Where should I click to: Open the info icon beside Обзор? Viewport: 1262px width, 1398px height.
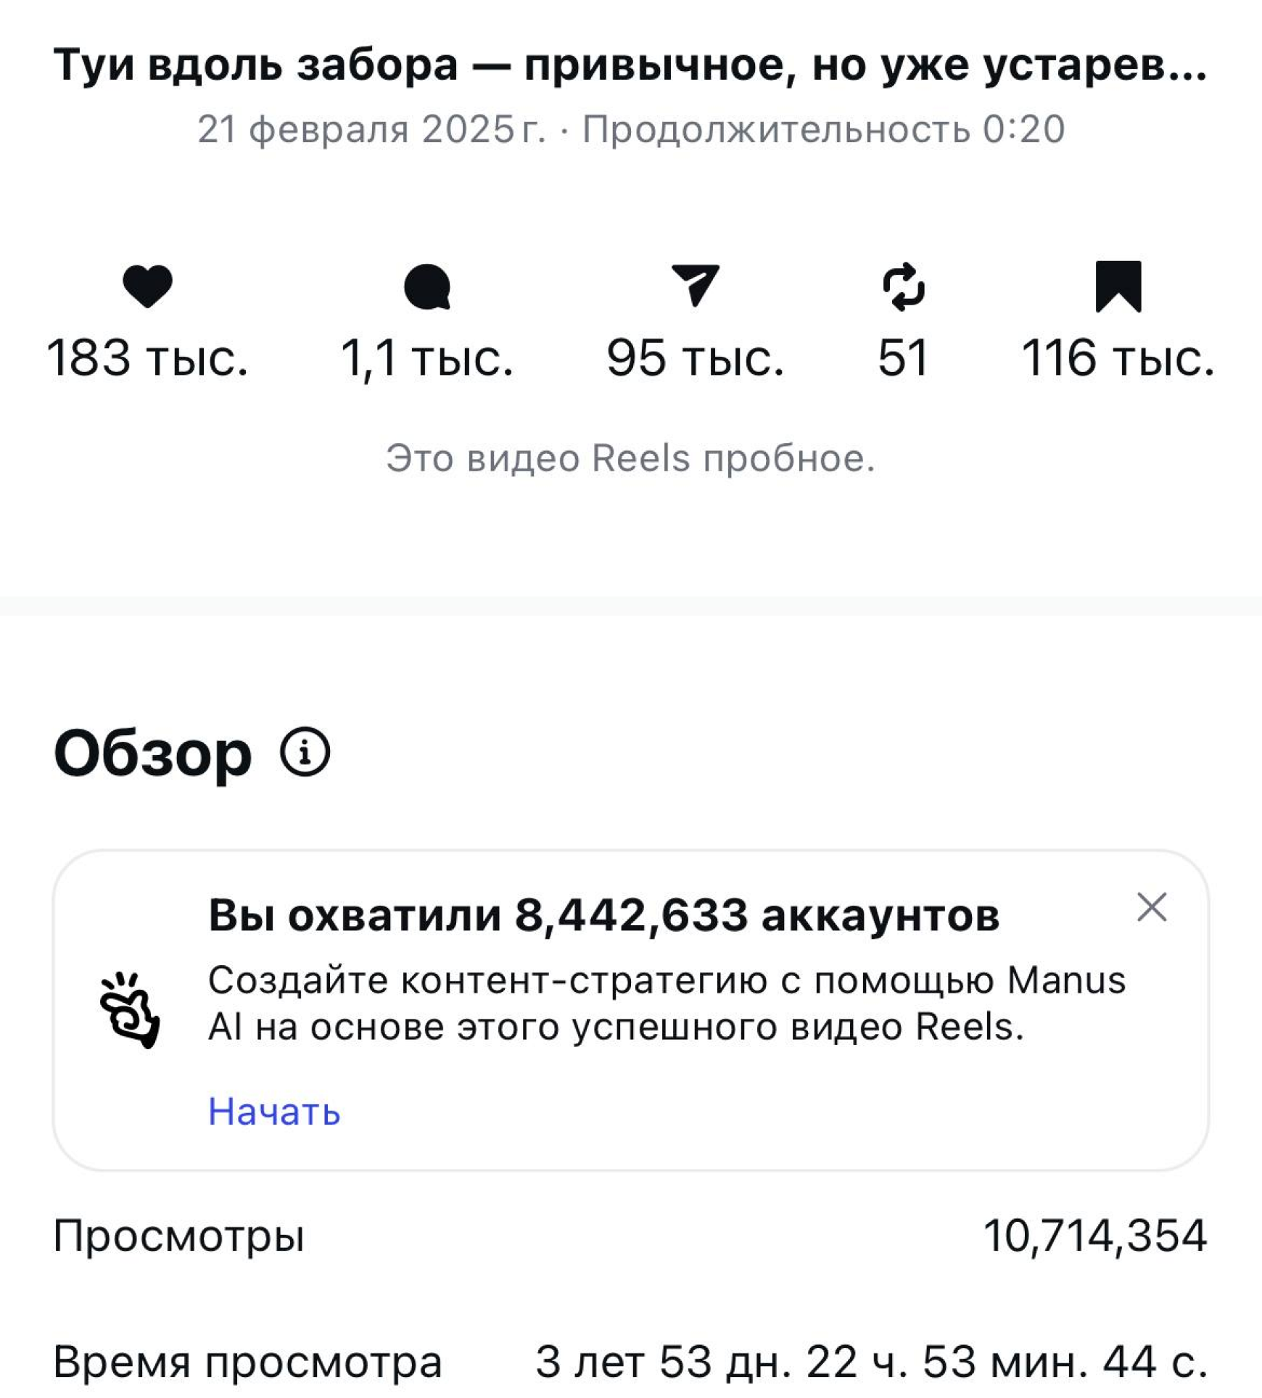(x=305, y=753)
